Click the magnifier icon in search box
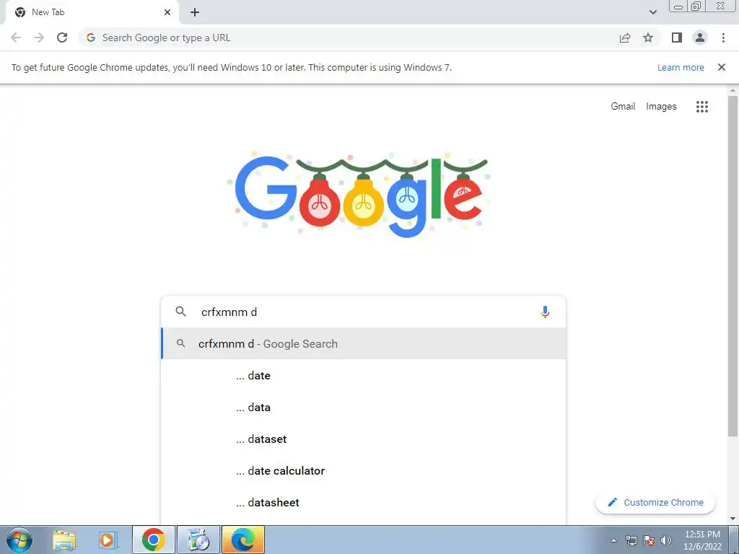Image resolution: width=739 pixels, height=554 pixels. tap(181, 312)
